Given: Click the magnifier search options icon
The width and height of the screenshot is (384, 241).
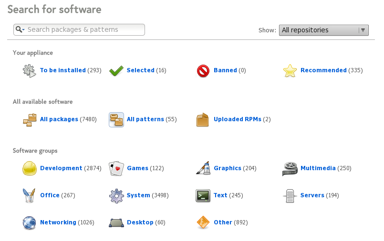Looking at the screenshot, I should (x=20, y=29).
